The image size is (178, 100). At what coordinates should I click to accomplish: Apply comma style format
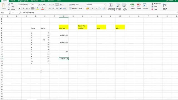click(96, 8)
